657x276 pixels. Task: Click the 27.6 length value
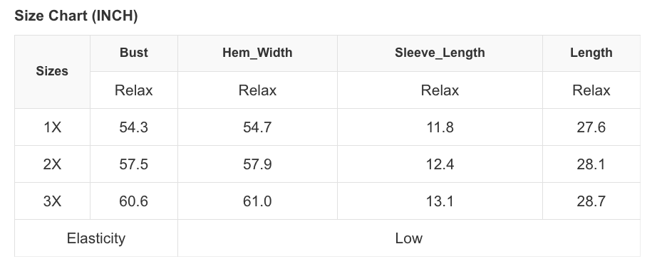click(591, 127)
